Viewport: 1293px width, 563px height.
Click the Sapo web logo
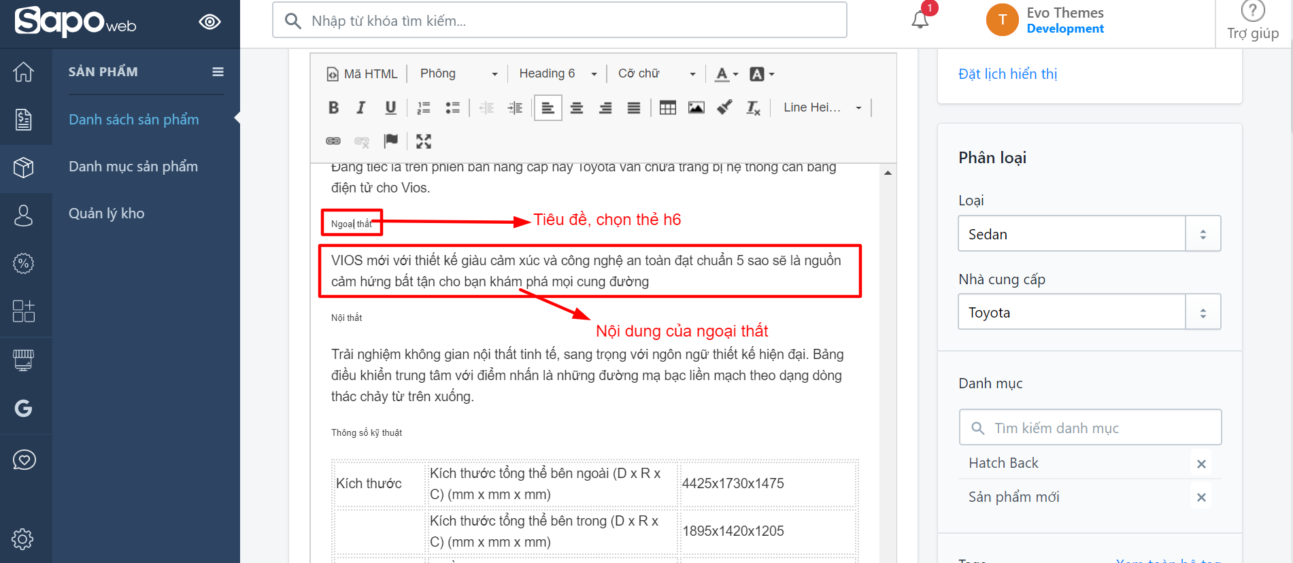coord(75,21)
